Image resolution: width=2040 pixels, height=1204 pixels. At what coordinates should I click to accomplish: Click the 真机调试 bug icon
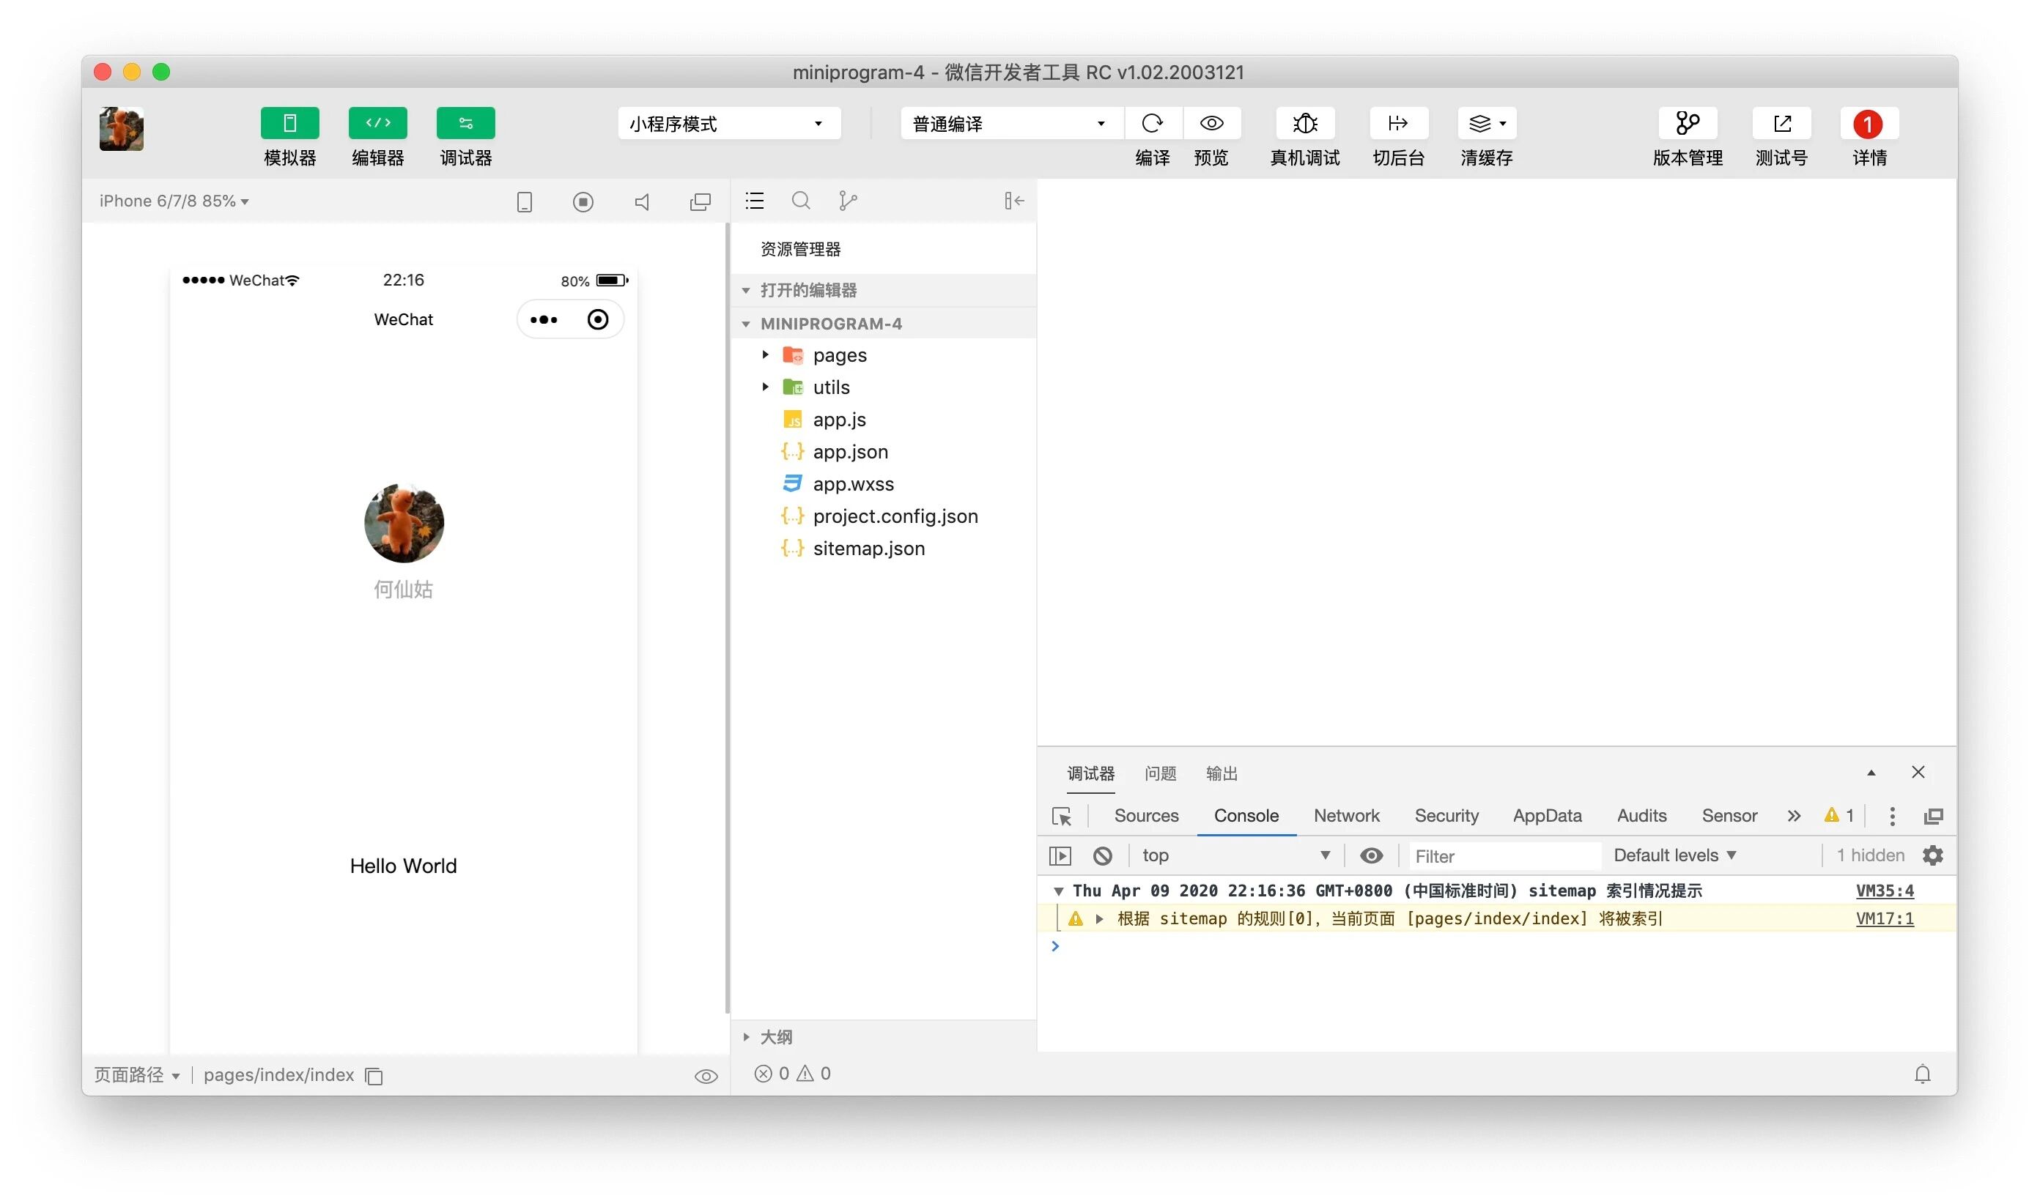1304,123
